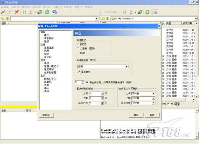Click the green Change Folder icon in left toolbar
Image resolution: width=199 pixels, height=144 pixels.
(x=39, y=12)
